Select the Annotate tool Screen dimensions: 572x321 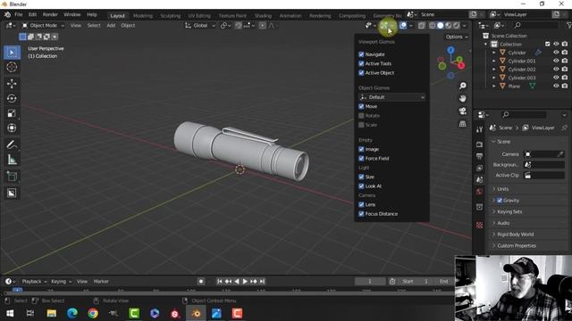point(12,144)
